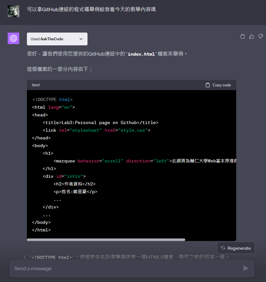This screenshot has height=282, width=266.
Task: Click the <div id="intro"> code line
Action: [64, 176]
